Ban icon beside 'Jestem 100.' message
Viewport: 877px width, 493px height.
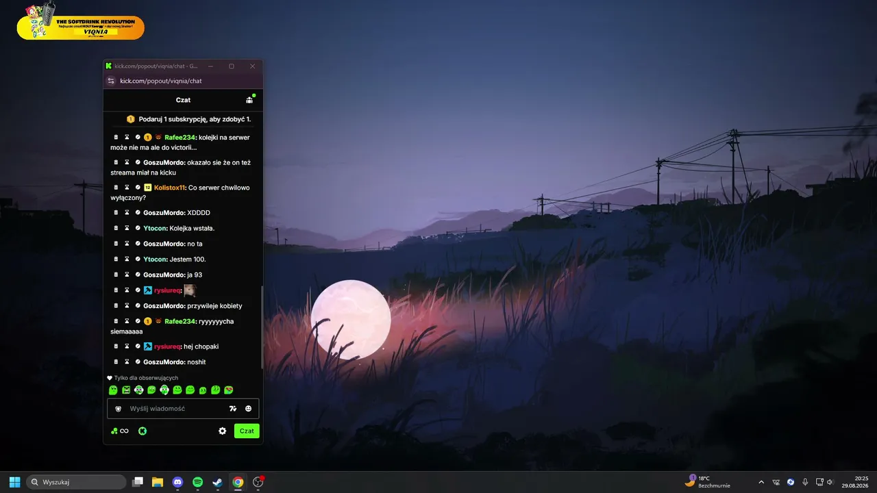tap(138, 260)
